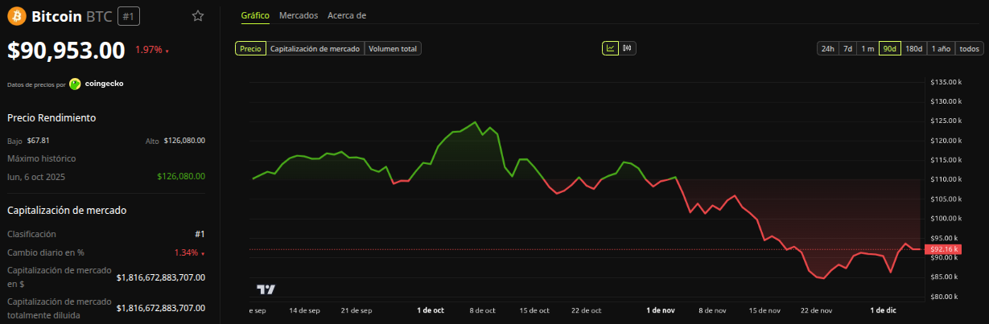
Task: Show Volumen total chart
Action: pyautogui.click(x=393, y=49)
